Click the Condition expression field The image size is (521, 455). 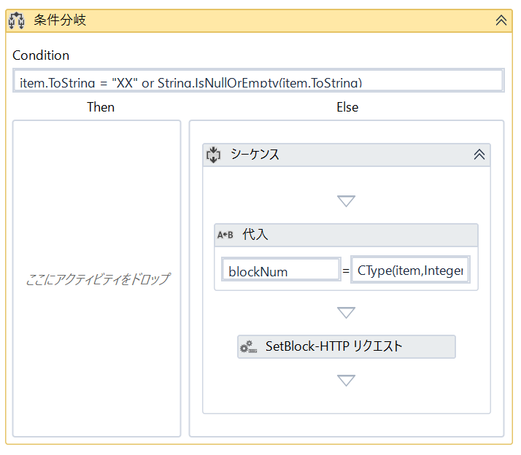coord(258,81)
